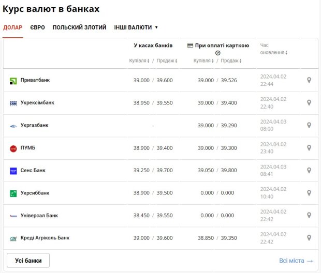Open the Укрсиббанк map pin
The width and height of the screenshot is (321, 273).
pyautogui.click(x=309, y=193)
